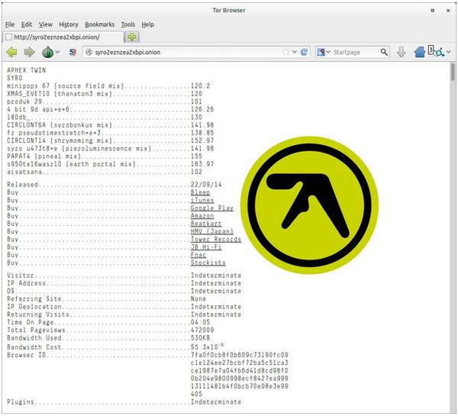Image resolution: width=458 pixels, height=416 pixels.
Task: Follow the HMV (Japan) link
Action: tap(211, 232)
